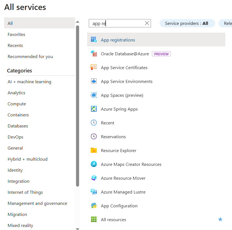Select the Analytics category

coord(16,93)
